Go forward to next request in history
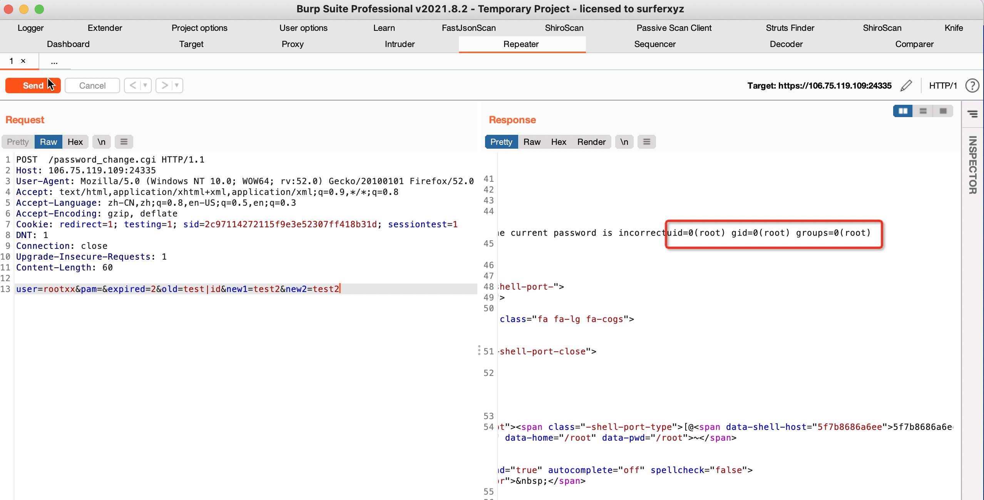This screenshot has height=500, width=984. pyautogui.click(x=164, y=86)
